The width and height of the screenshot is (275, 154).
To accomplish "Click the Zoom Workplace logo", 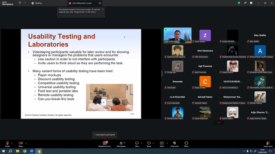I will pyautogui.click(x=7, y=3).
